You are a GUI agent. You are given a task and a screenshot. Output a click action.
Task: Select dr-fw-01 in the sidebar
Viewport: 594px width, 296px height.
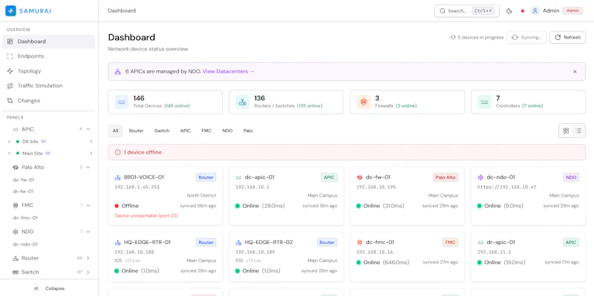tap(23, 191)
